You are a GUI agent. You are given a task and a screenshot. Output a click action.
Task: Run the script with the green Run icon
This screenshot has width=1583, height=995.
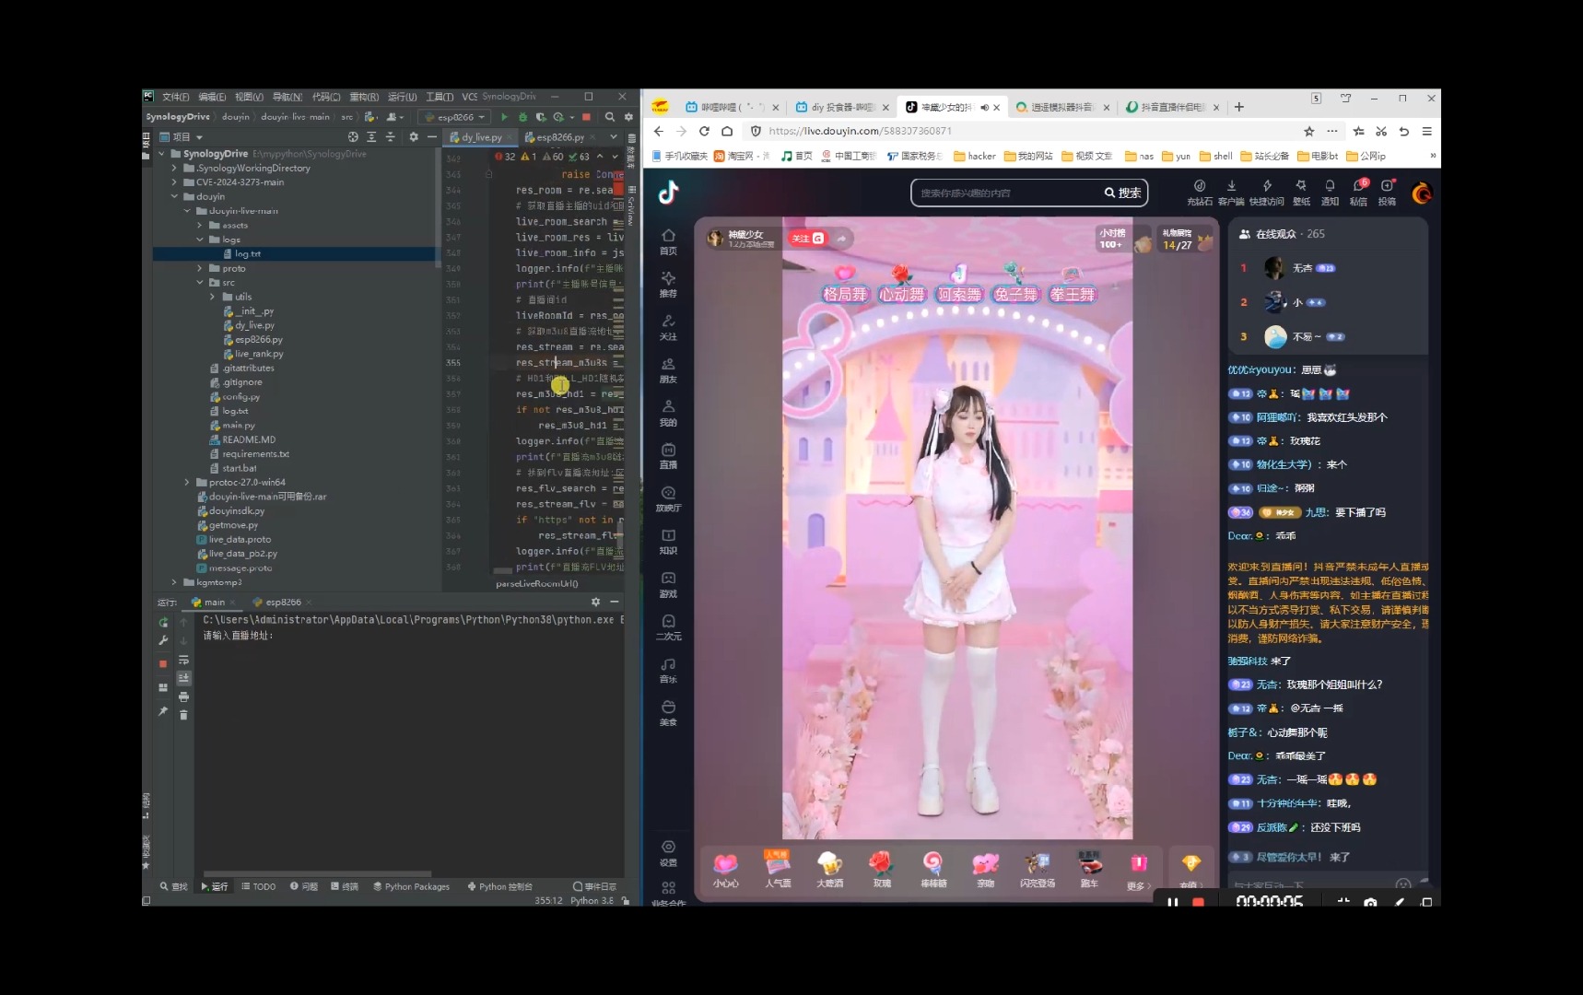(504, 116)
